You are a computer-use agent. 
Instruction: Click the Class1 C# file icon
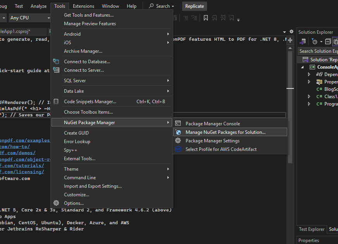319,97
